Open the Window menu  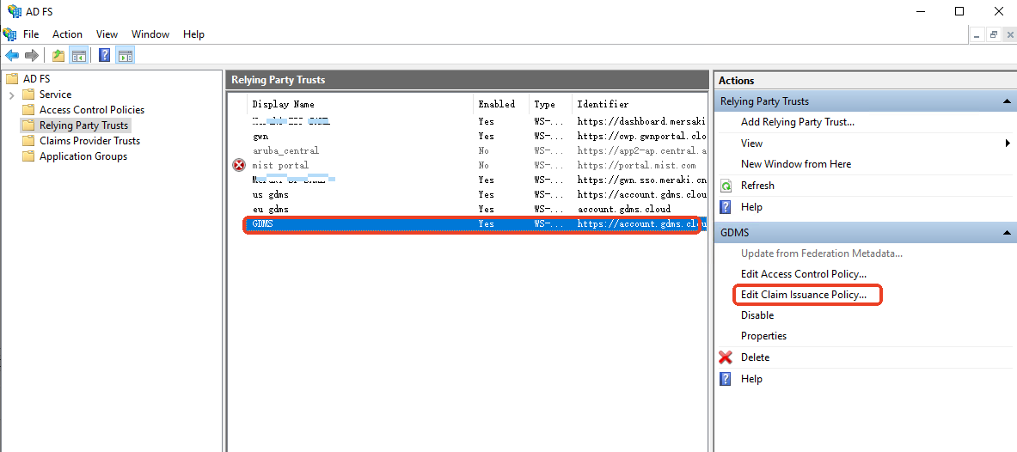pyautogui.click(x=150, y=34)
